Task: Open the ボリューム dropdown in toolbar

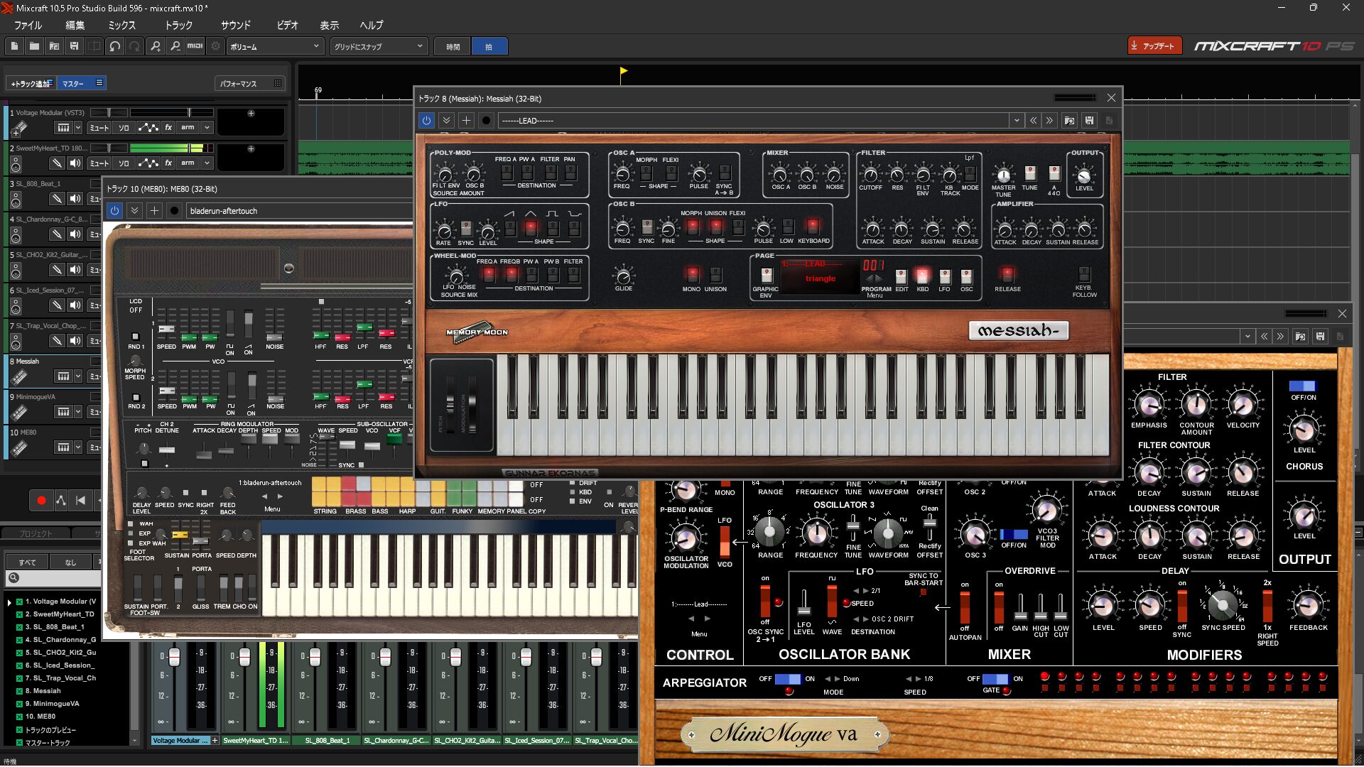Action: click(x=276, y=46)
